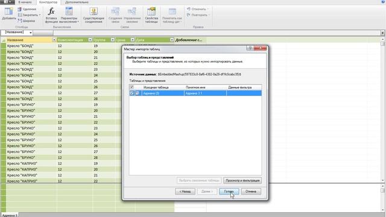
Task: Uncheck the Адриана (3) table checkbox
Action: coord(132,93)
